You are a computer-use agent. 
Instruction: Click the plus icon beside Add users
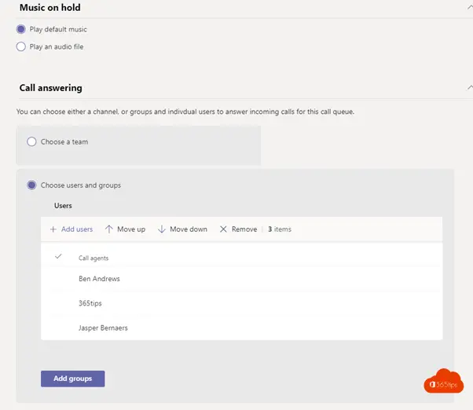[x=53, y=229]
